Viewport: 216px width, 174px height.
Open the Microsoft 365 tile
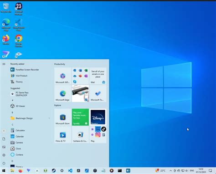[63, 76]
